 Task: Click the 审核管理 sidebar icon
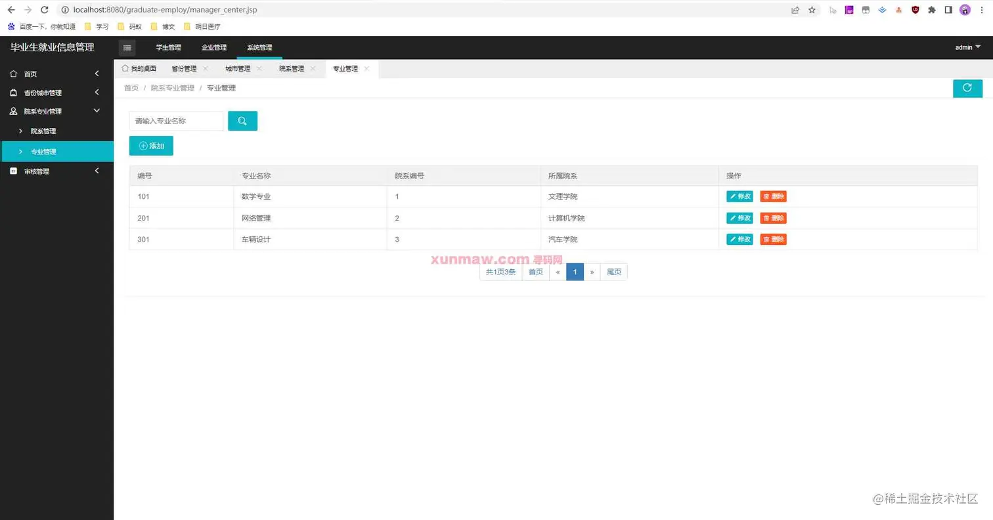[14, 171]
